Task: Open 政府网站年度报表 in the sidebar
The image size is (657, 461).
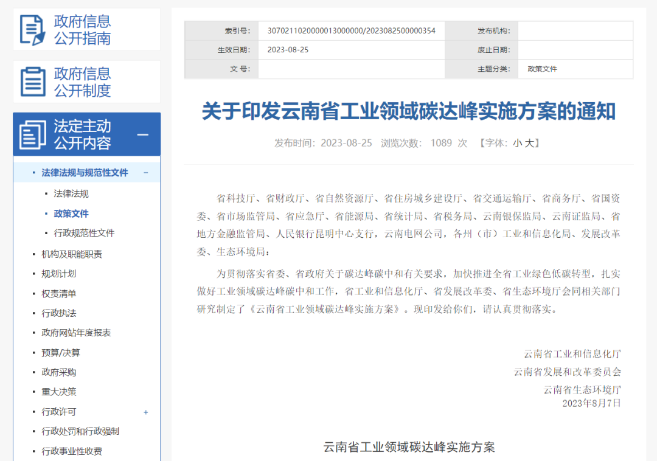Action: pos(76,333)
